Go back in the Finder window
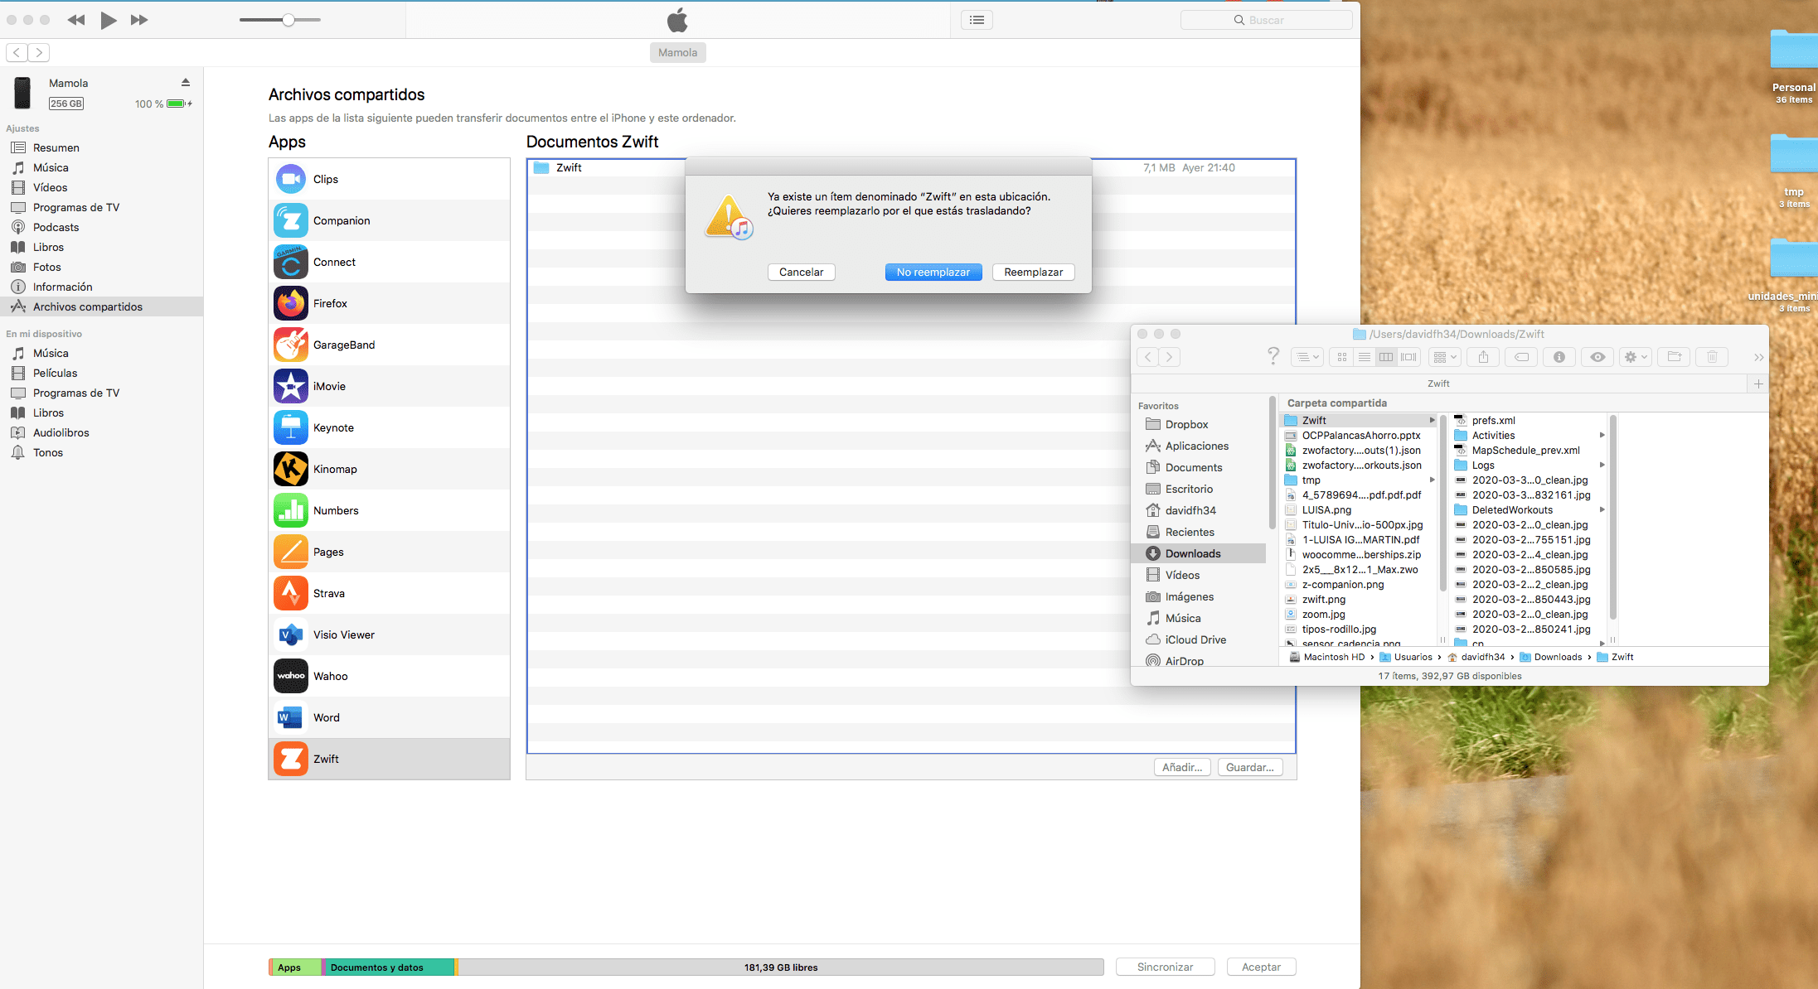The width and height of the screenshot is (1818, 989). 1147,357
